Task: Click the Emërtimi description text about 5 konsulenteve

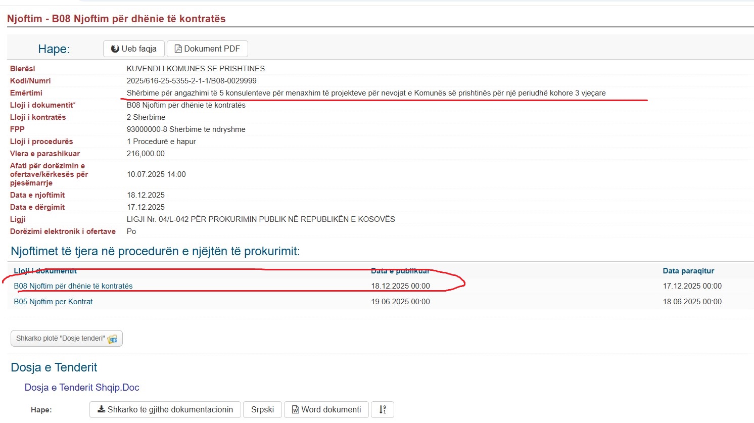Action: (366, 93)
